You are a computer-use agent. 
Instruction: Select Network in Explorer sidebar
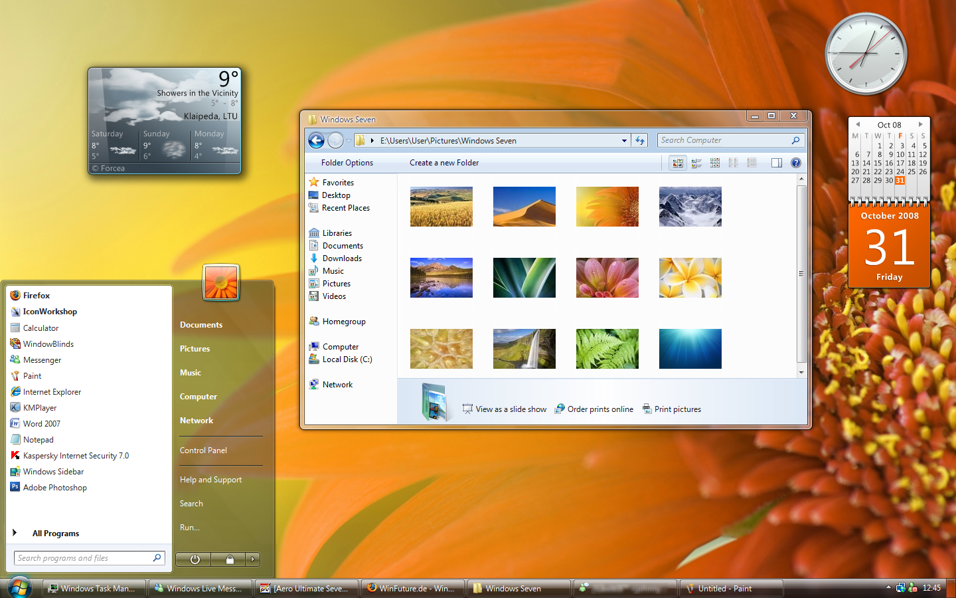(x=331, y=385)
